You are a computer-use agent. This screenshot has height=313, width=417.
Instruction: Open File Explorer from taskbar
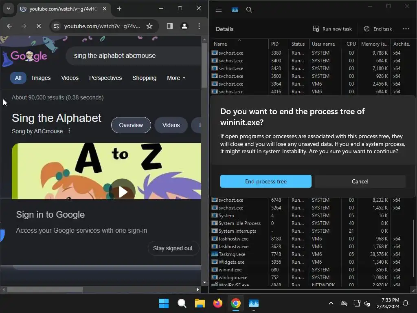[x=200, y=303]
